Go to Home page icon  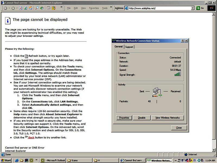coord(31,8)
